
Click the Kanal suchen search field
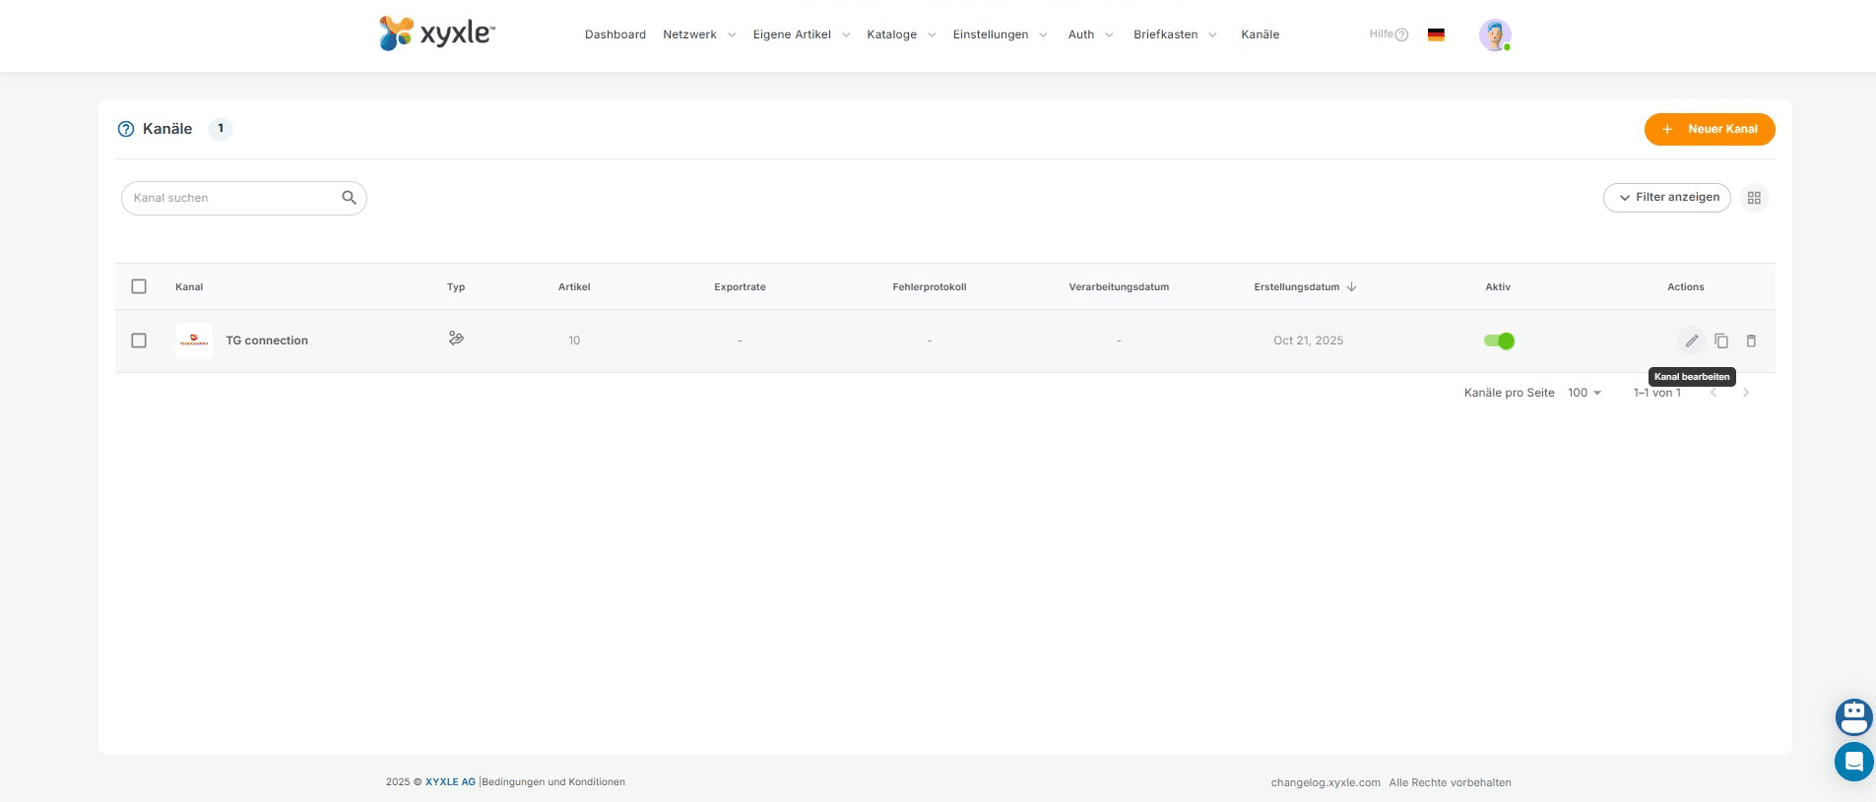point(233,198)
